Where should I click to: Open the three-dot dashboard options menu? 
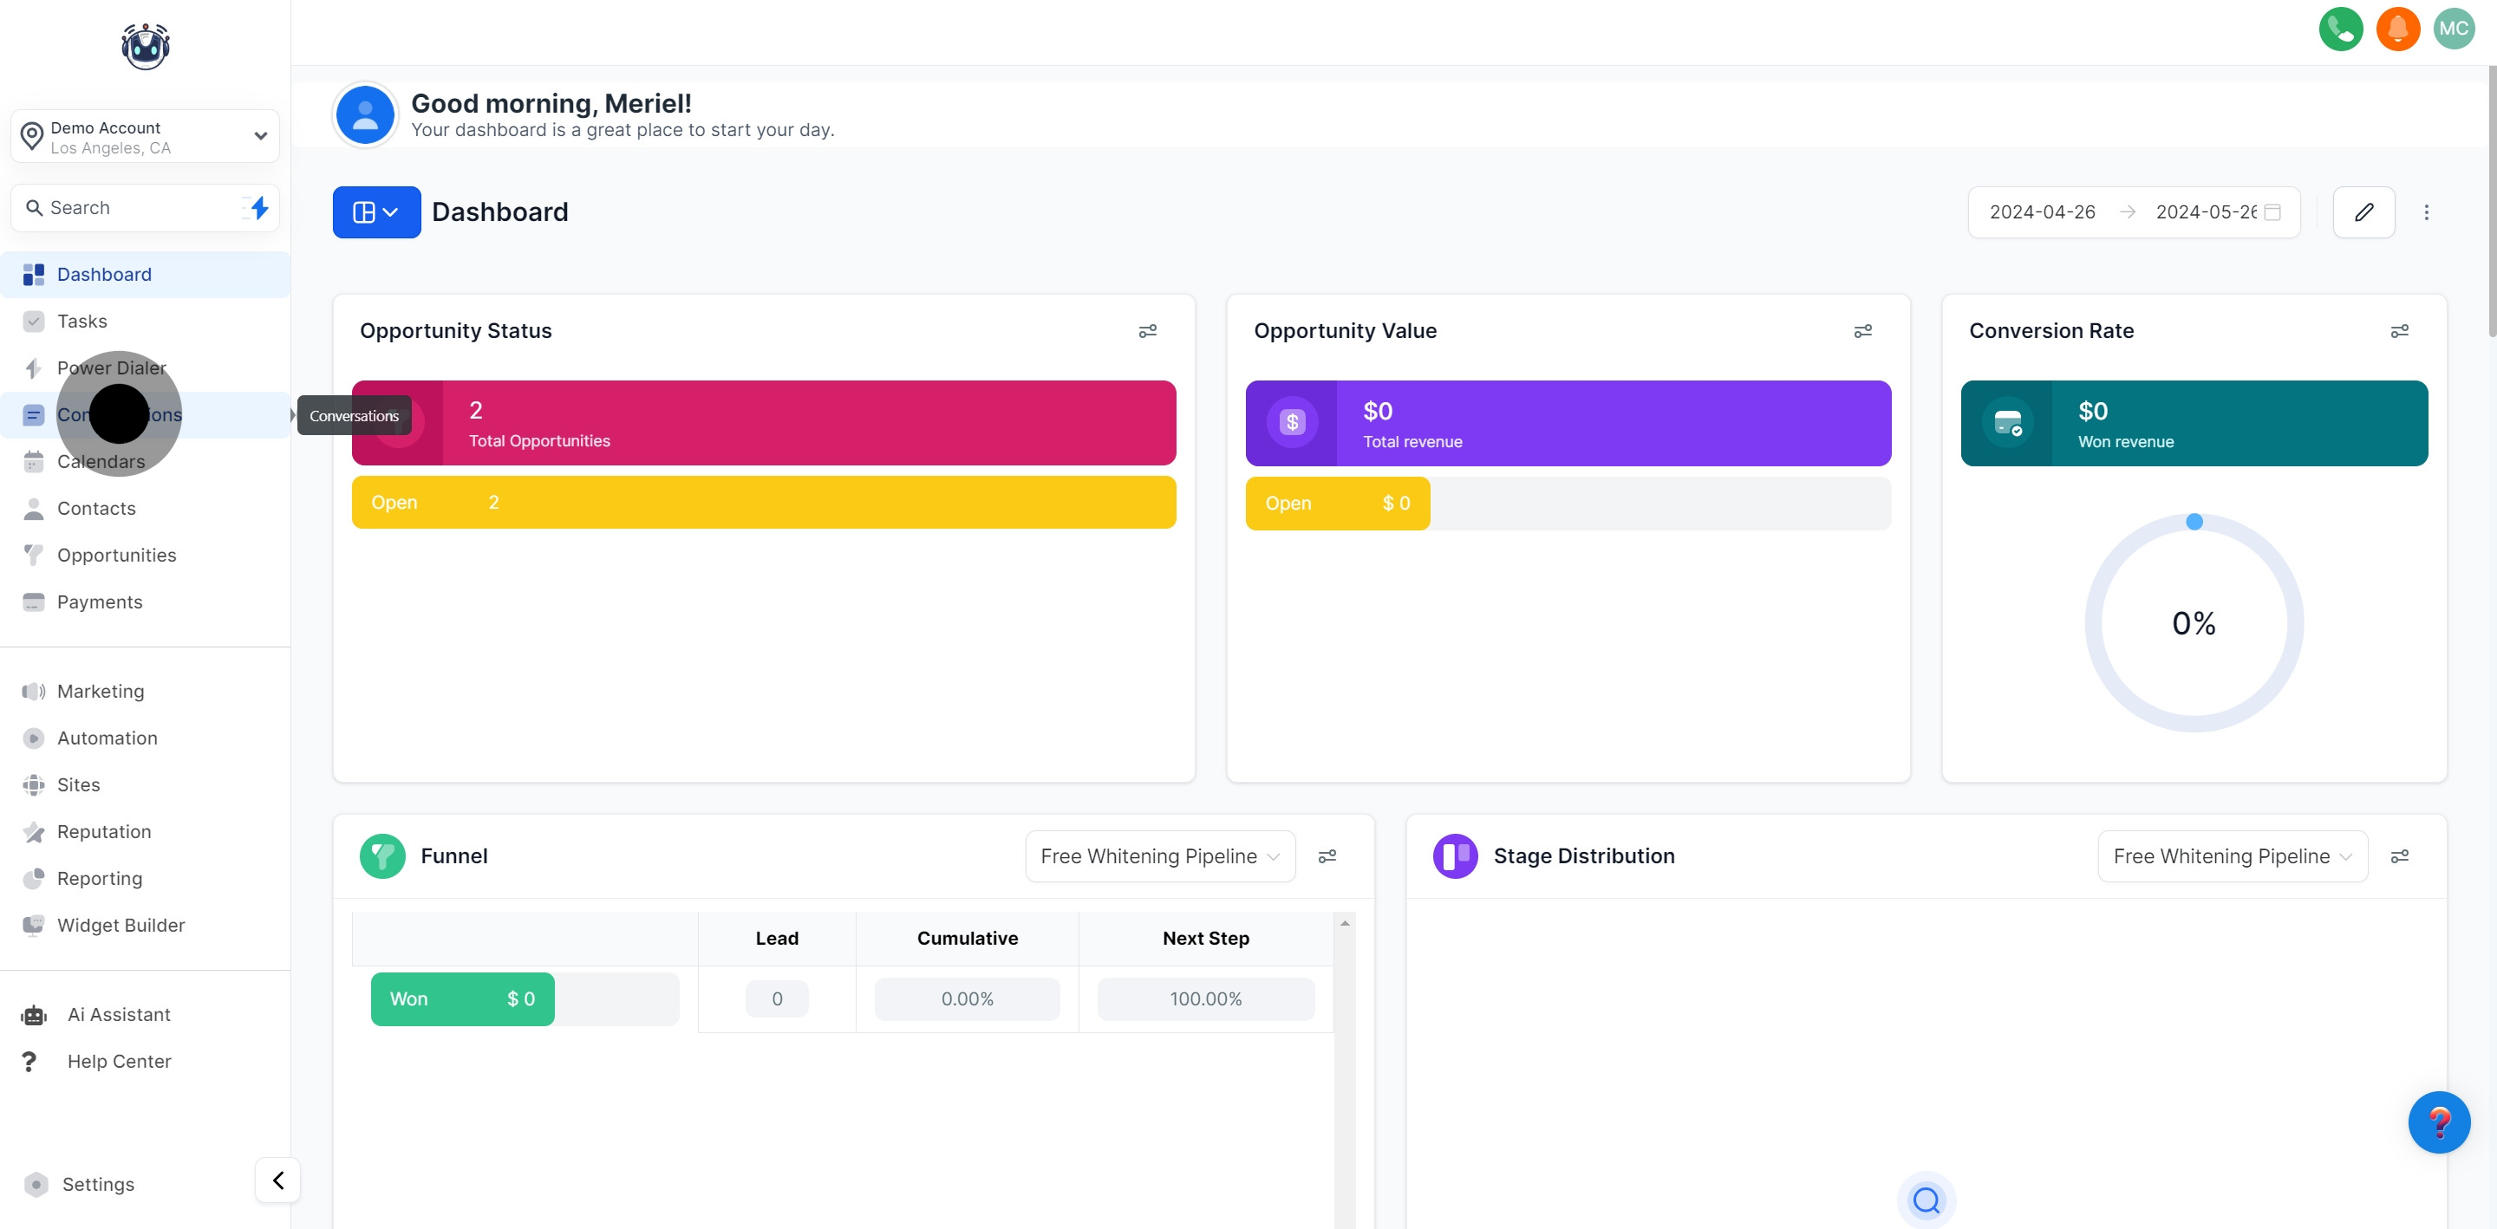[x=2426, y=212]
